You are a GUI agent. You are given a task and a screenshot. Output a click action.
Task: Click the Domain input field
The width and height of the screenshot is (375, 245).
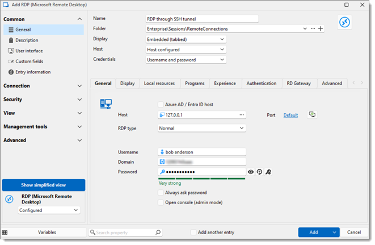(201, 162)
